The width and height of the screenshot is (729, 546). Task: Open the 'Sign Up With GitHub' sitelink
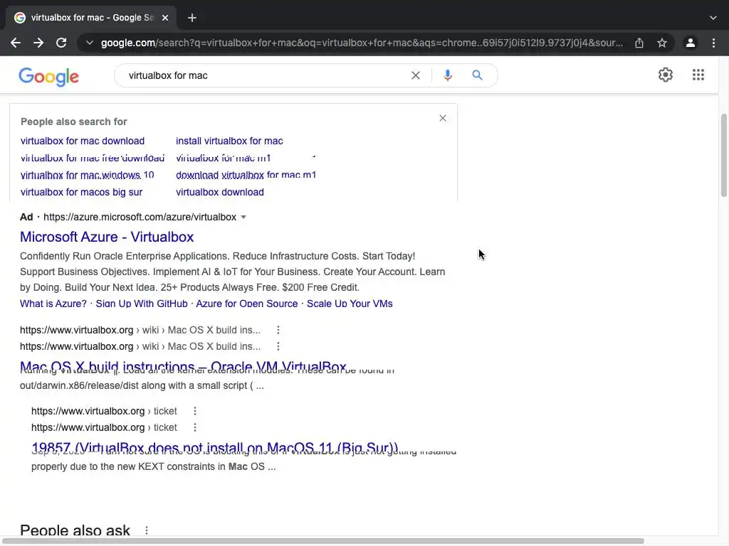click(142, 304)
